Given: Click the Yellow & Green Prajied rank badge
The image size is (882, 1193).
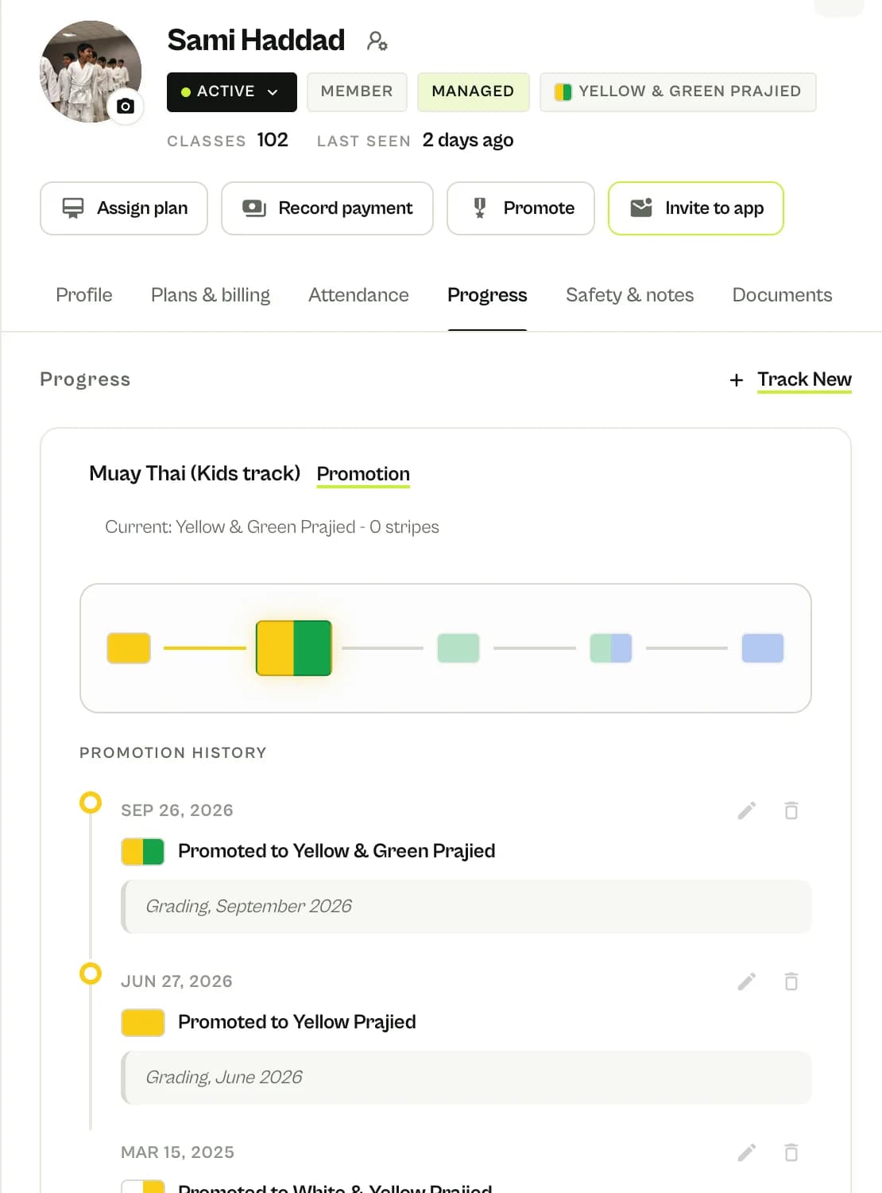Looking at the screenshot, I should [x=678, y=92].
